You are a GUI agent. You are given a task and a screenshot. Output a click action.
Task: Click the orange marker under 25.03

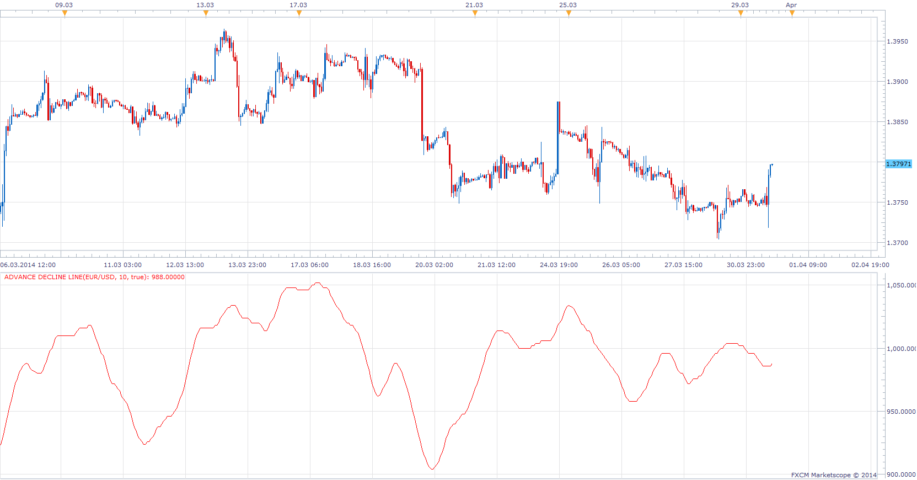[569, 14]
